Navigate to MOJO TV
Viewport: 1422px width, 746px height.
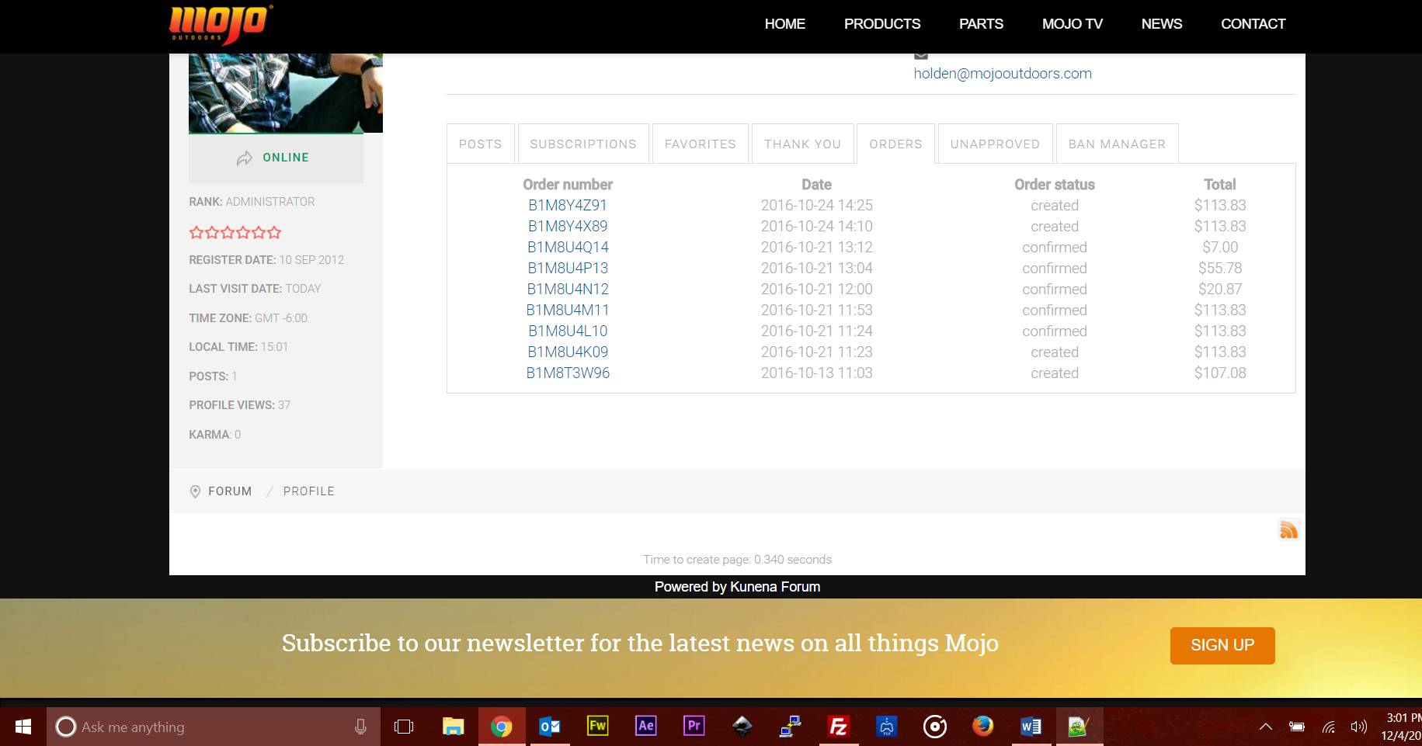(1073, 24)
